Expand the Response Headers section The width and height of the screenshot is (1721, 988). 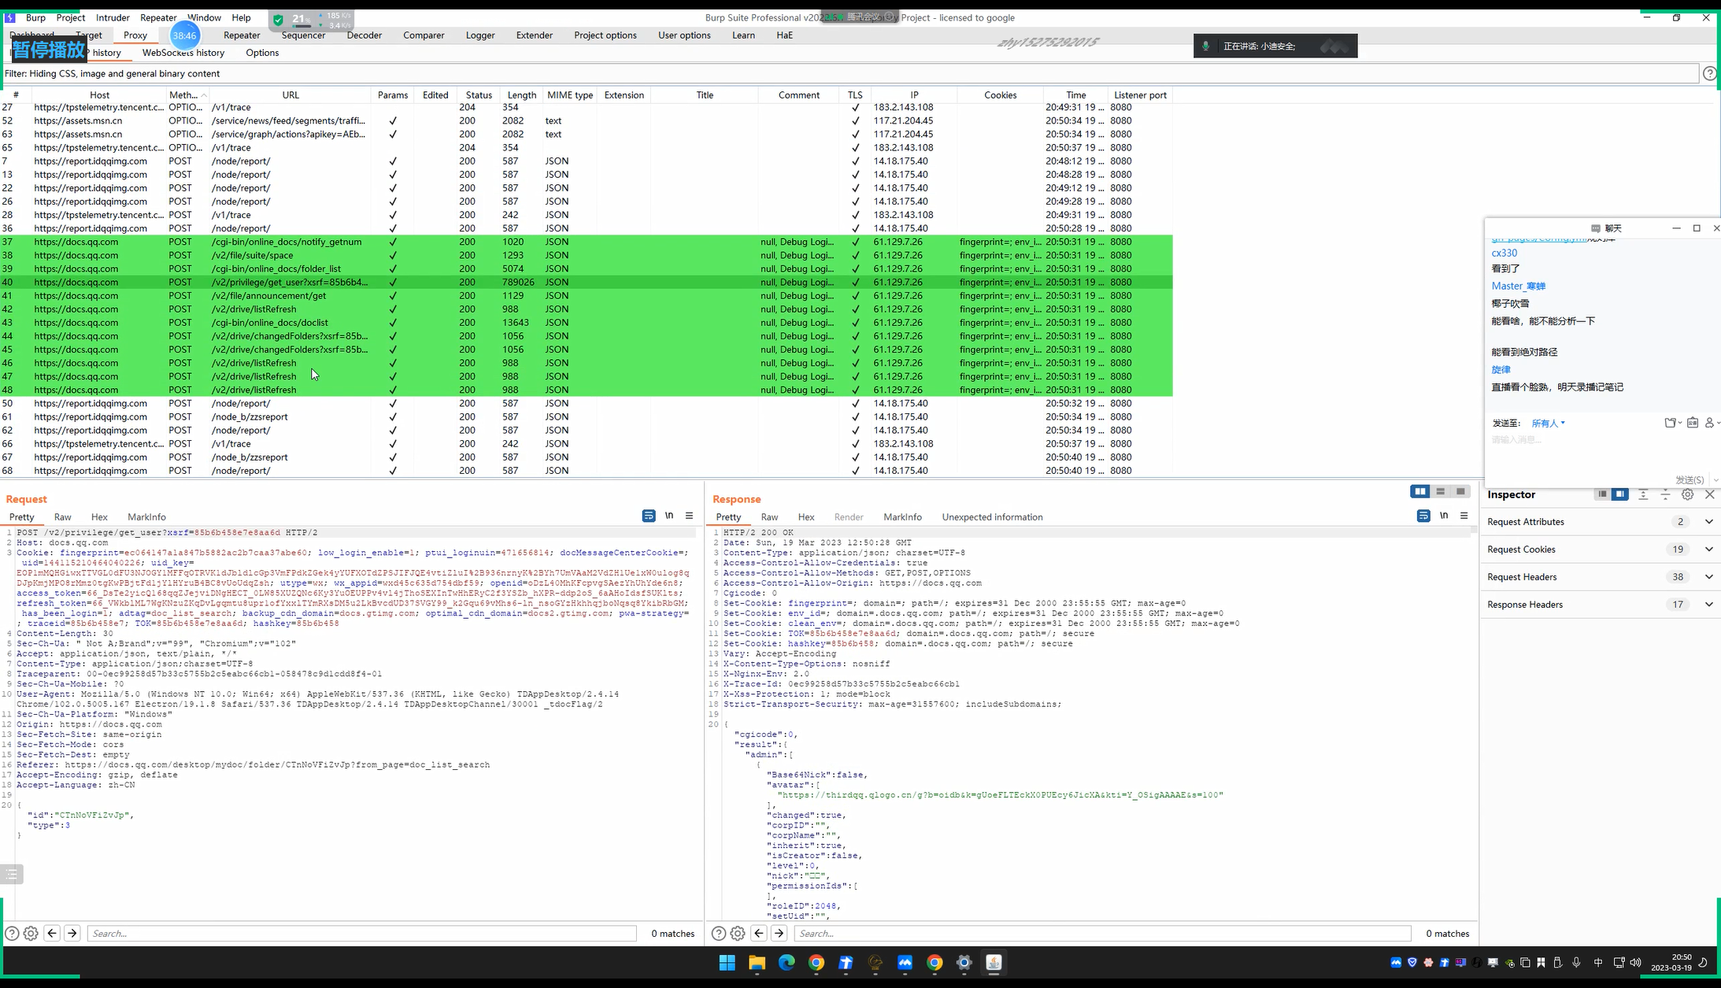click(1708, 604)
